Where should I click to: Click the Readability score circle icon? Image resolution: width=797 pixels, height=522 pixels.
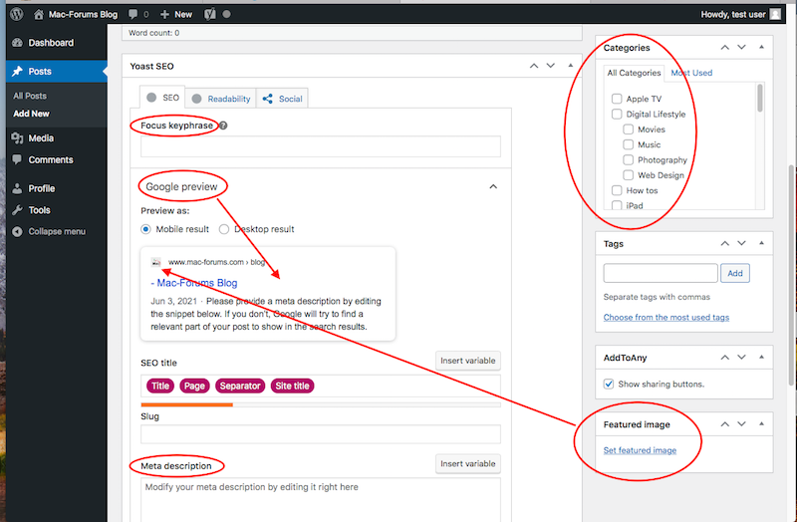tap(196, 99)
